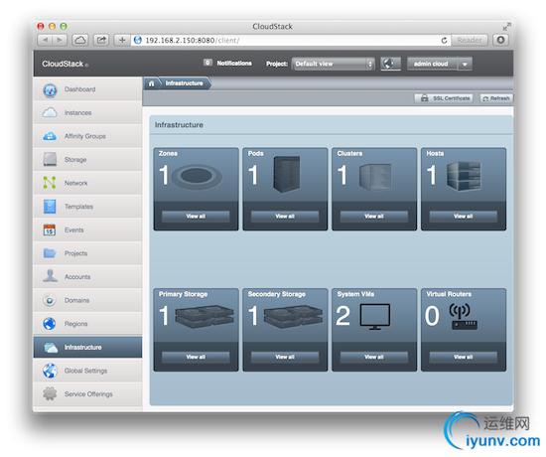The height and width of the screenshot is (457, 546).
Task: Click the System VMs count number 2
Action: pos(342,316)
